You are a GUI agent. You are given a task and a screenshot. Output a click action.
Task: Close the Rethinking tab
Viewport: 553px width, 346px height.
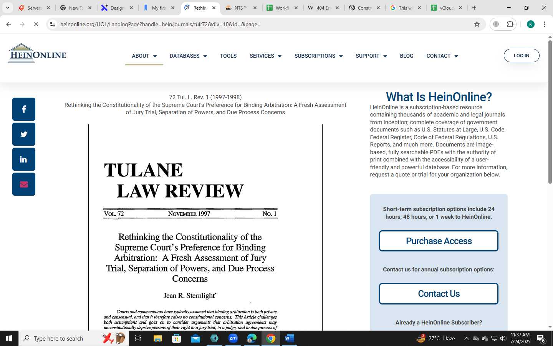(x=214, y=8)
